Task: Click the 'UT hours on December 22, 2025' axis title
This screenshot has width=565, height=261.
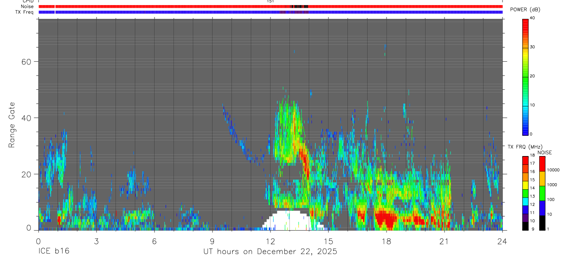Action: [x=271, y=252]
